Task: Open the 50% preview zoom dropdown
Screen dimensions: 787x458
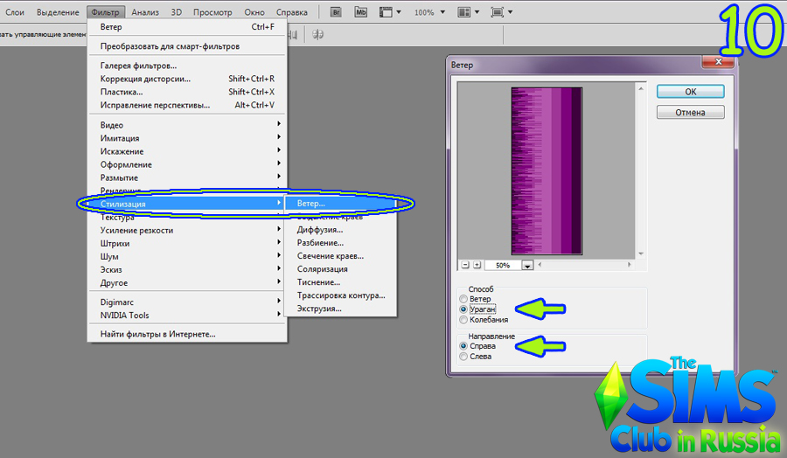Action: pyautogui.click(x=527, y=266)
